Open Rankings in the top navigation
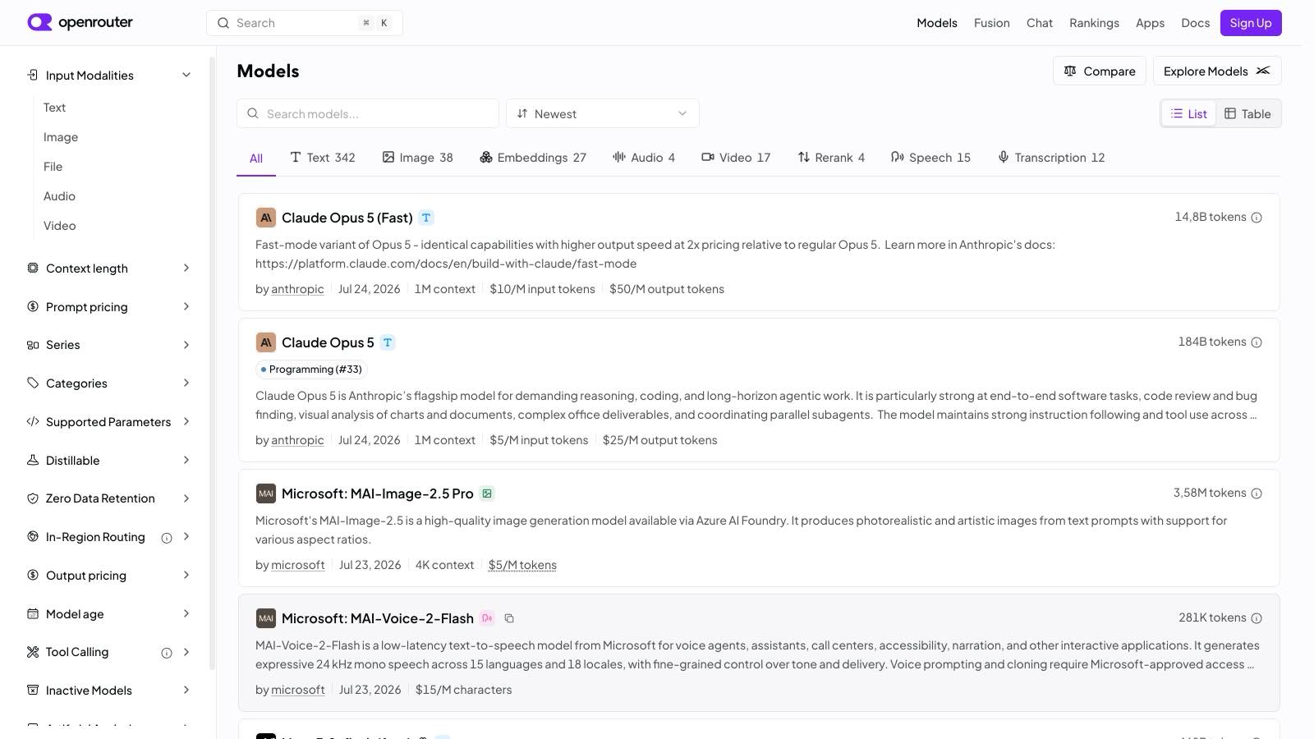Viewport: 1314px width, 739px height. point(1094,23)
